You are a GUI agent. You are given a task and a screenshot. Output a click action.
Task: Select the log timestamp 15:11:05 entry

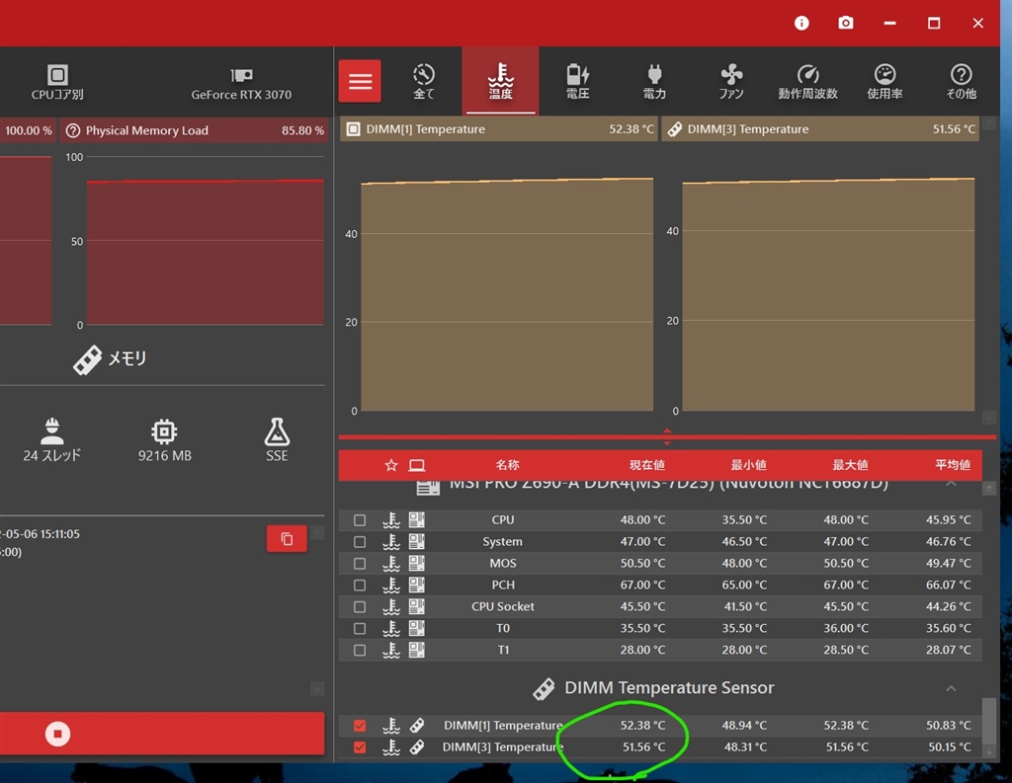pos(40,534)
